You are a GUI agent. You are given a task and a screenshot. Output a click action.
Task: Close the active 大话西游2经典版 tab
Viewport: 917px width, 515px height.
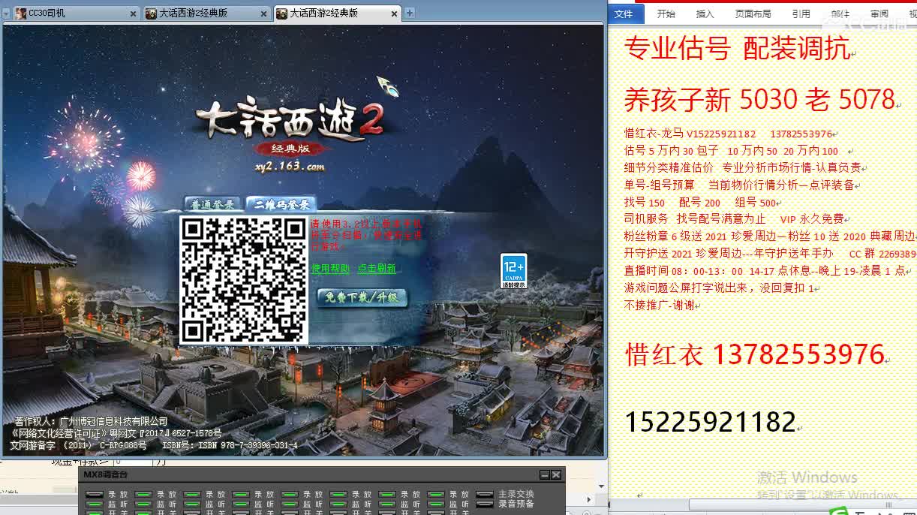395,14
